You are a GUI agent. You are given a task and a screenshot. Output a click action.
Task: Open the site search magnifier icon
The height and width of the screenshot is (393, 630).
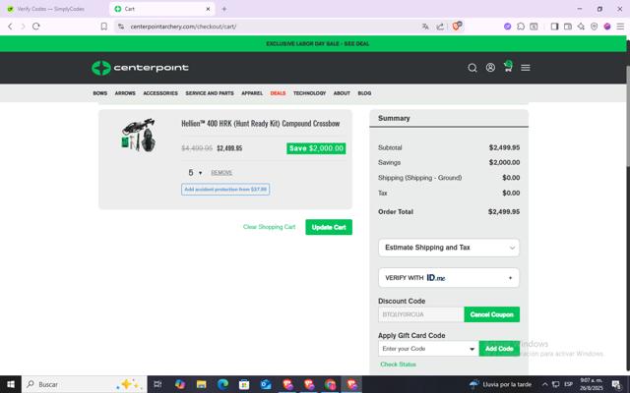472,68
